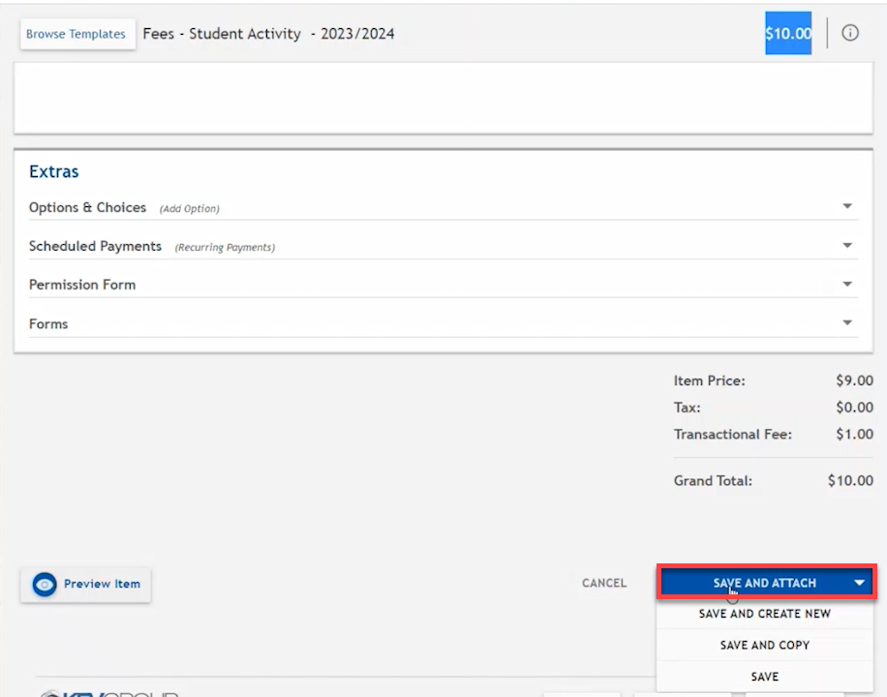Click the (Recurring Payments) hint text

click(225, 247)
